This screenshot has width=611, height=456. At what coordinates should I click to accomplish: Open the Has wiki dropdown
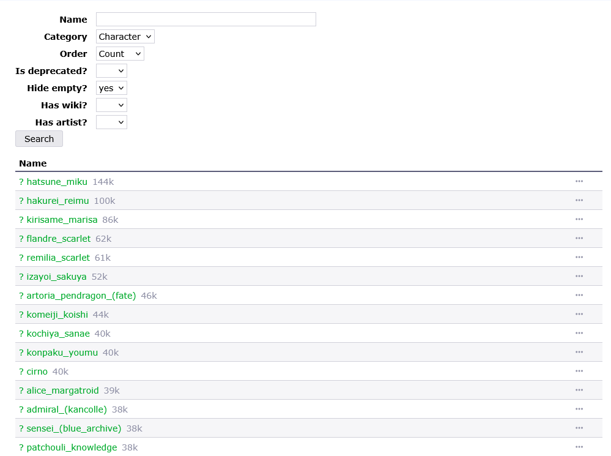pos(111,105)
